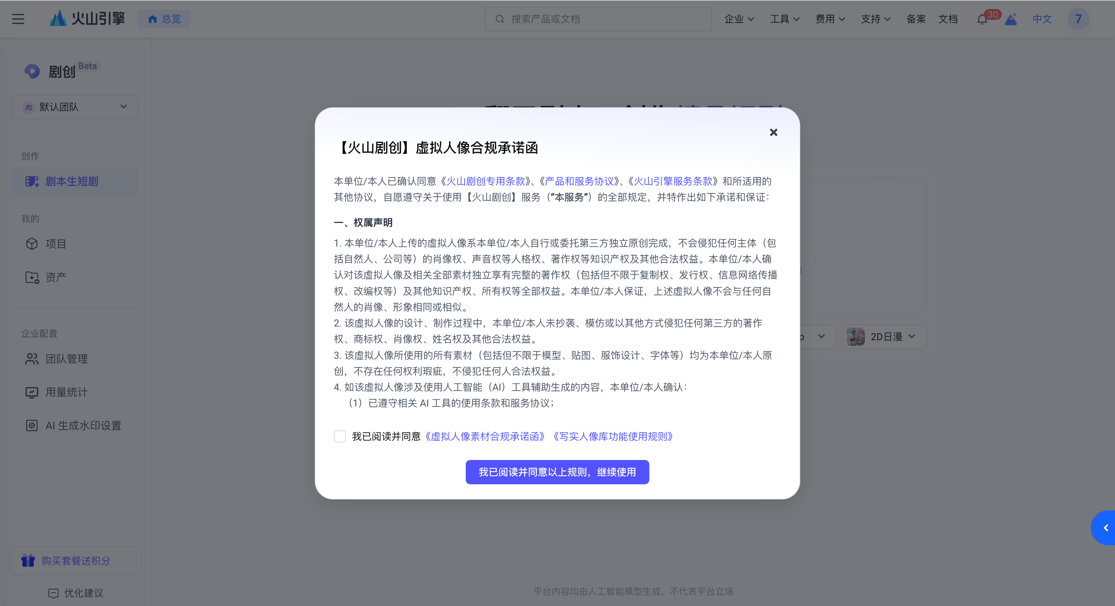Click the mountain sparkle assistant icon

(x=1011, y=19)
